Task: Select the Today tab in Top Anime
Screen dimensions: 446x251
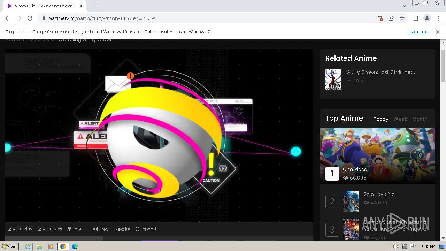Action: coord(381,119)
